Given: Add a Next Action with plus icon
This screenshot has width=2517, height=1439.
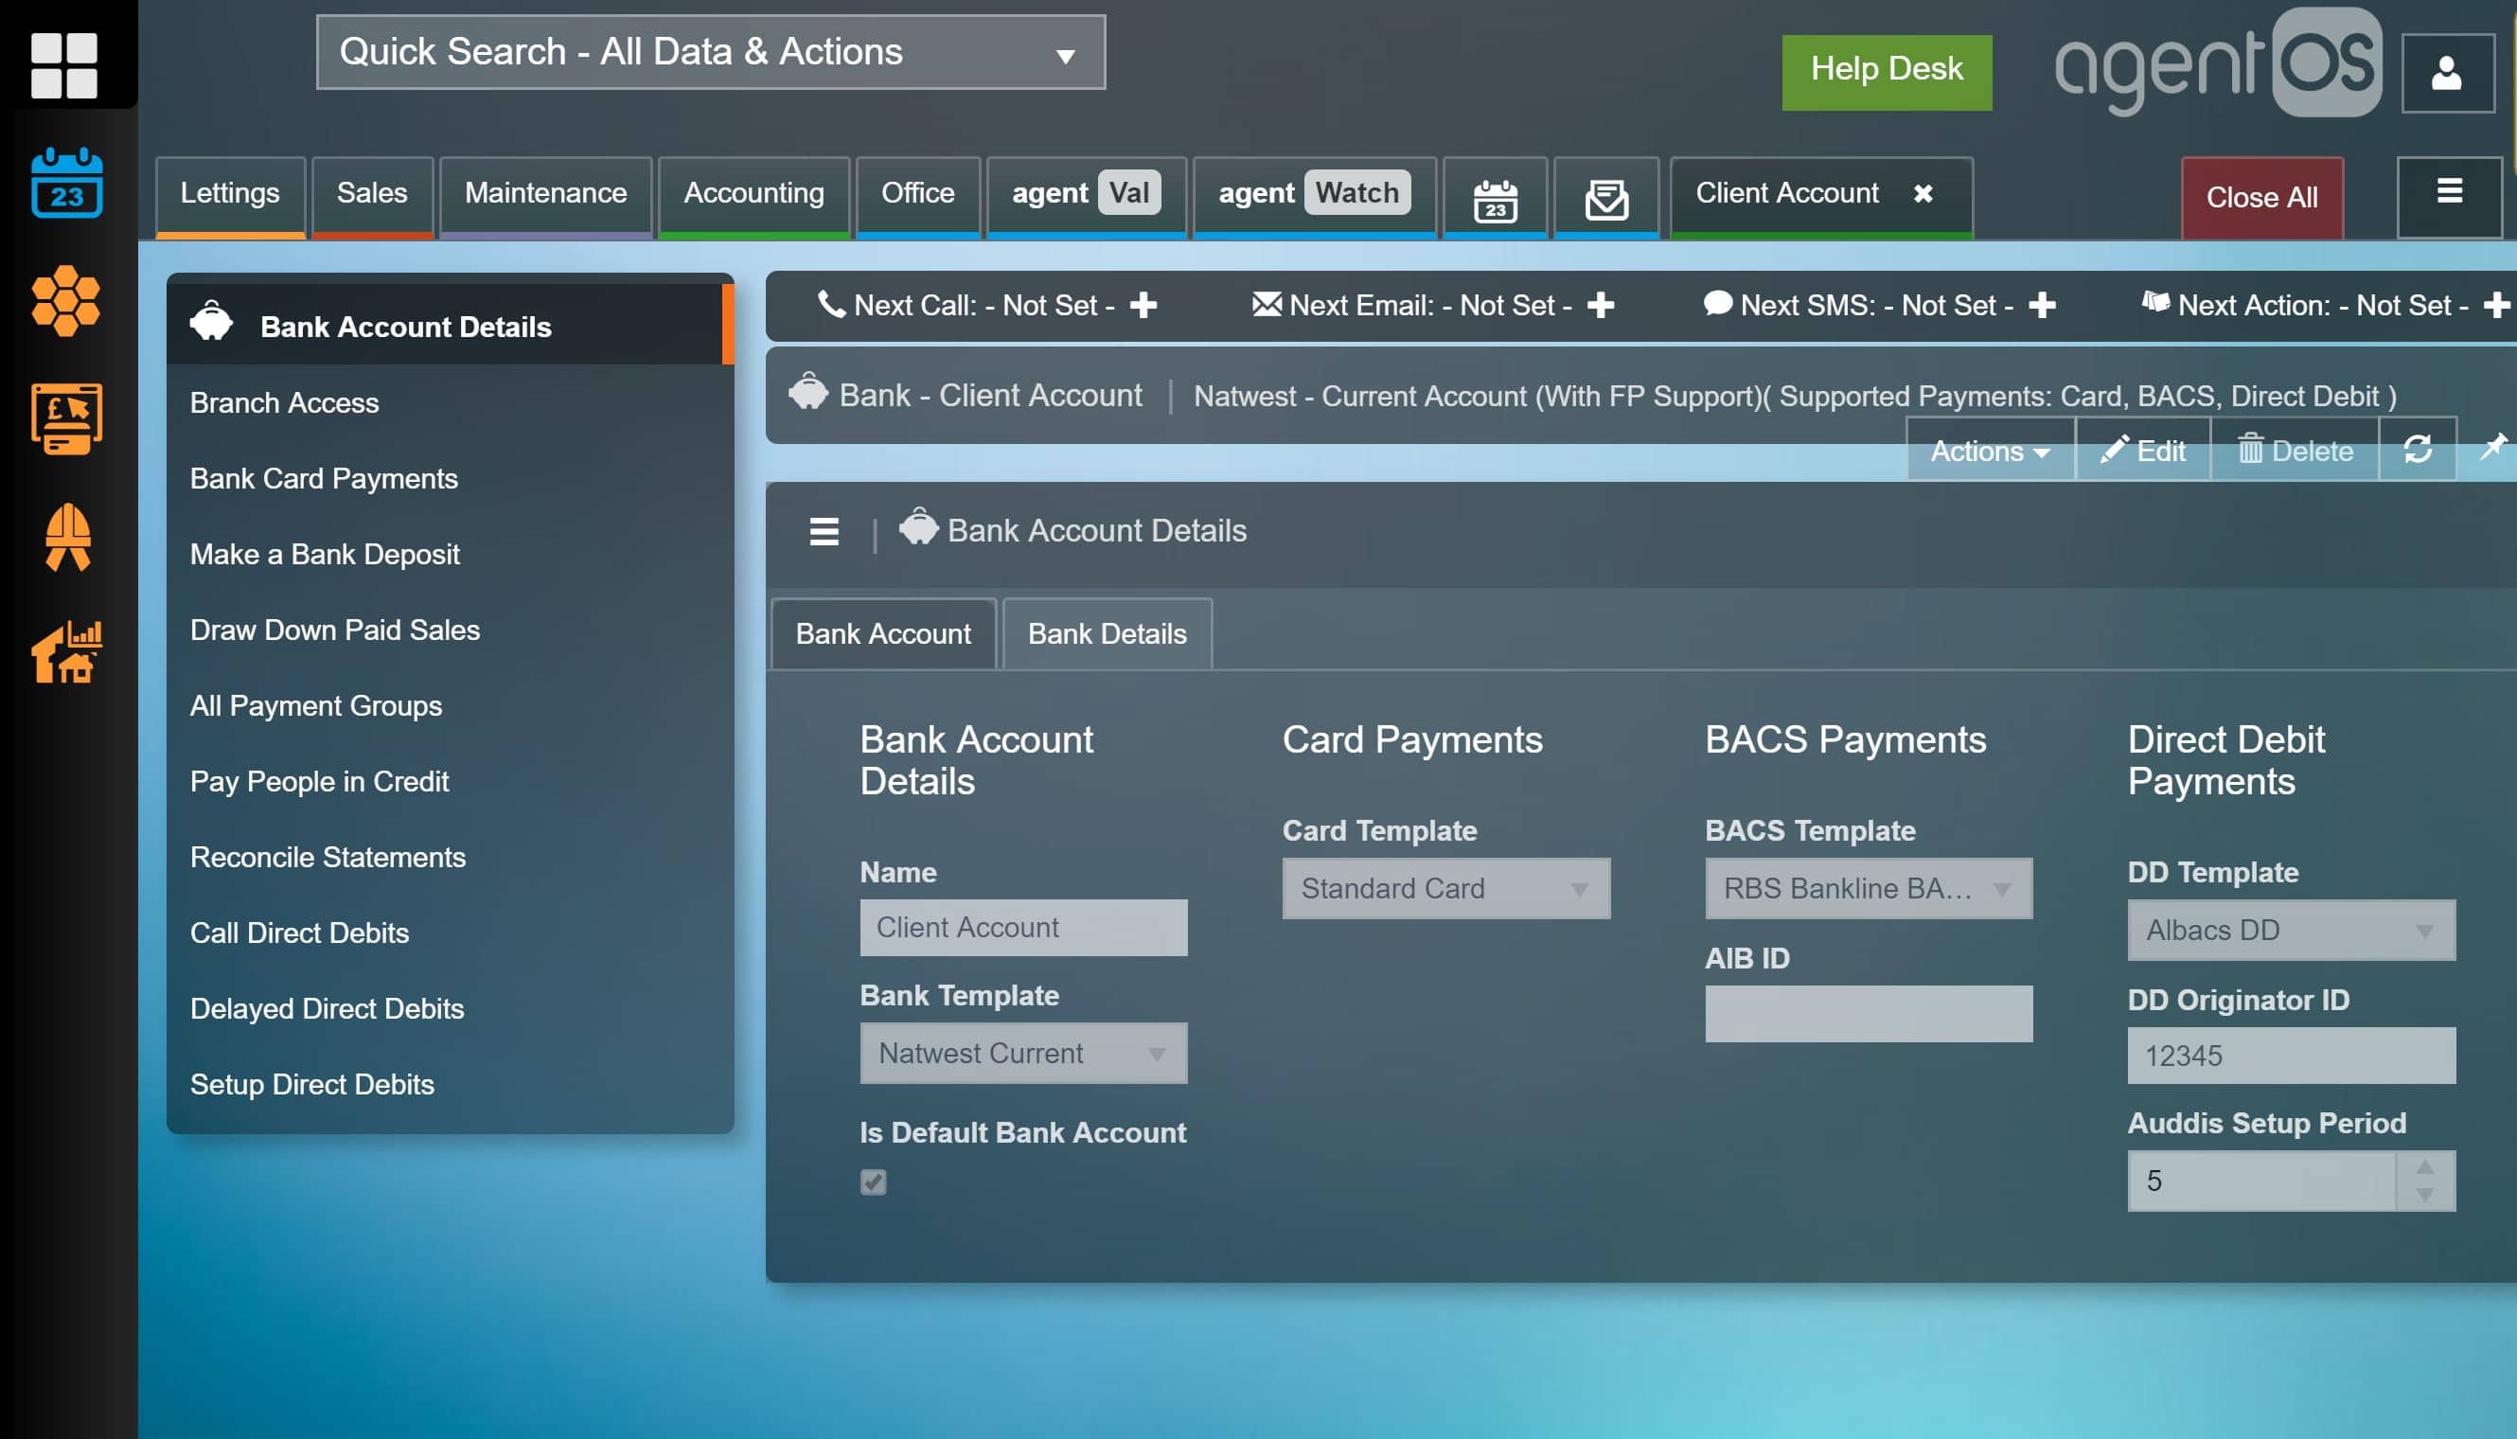Looking at the screenshot, I should 2496,306.
